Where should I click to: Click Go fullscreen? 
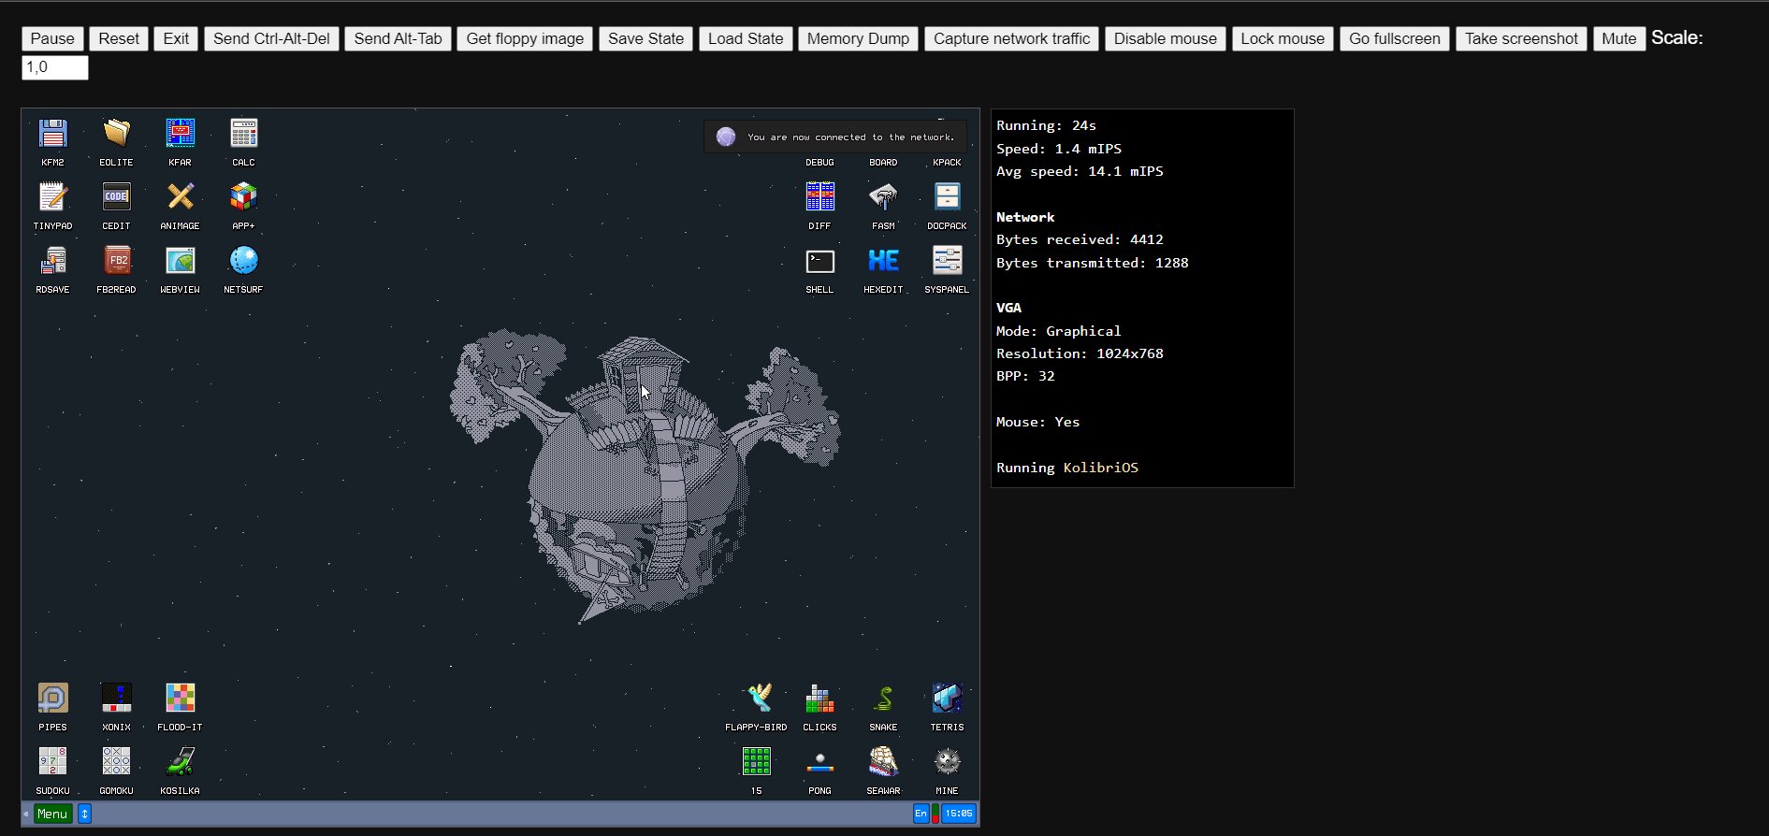pyautogui.click(x=1394, y=38)
